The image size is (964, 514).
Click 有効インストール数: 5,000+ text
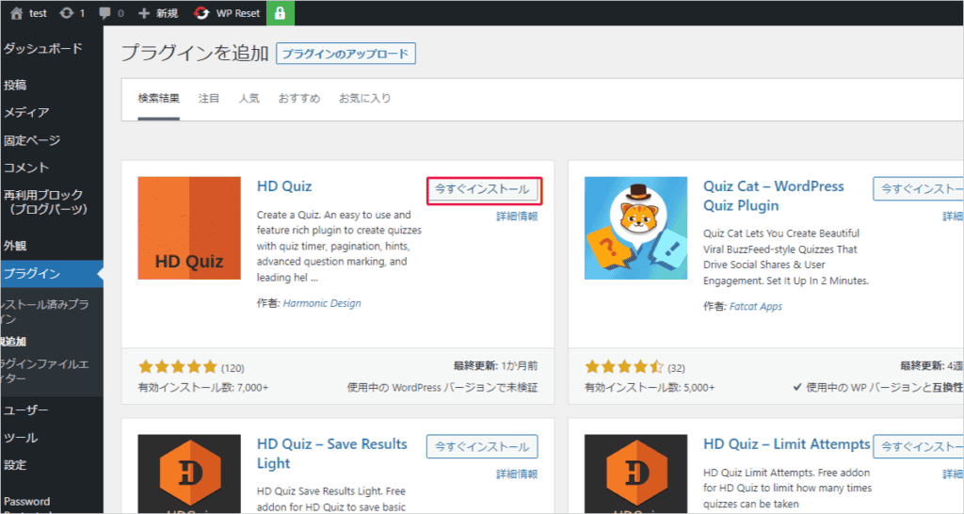650,388
